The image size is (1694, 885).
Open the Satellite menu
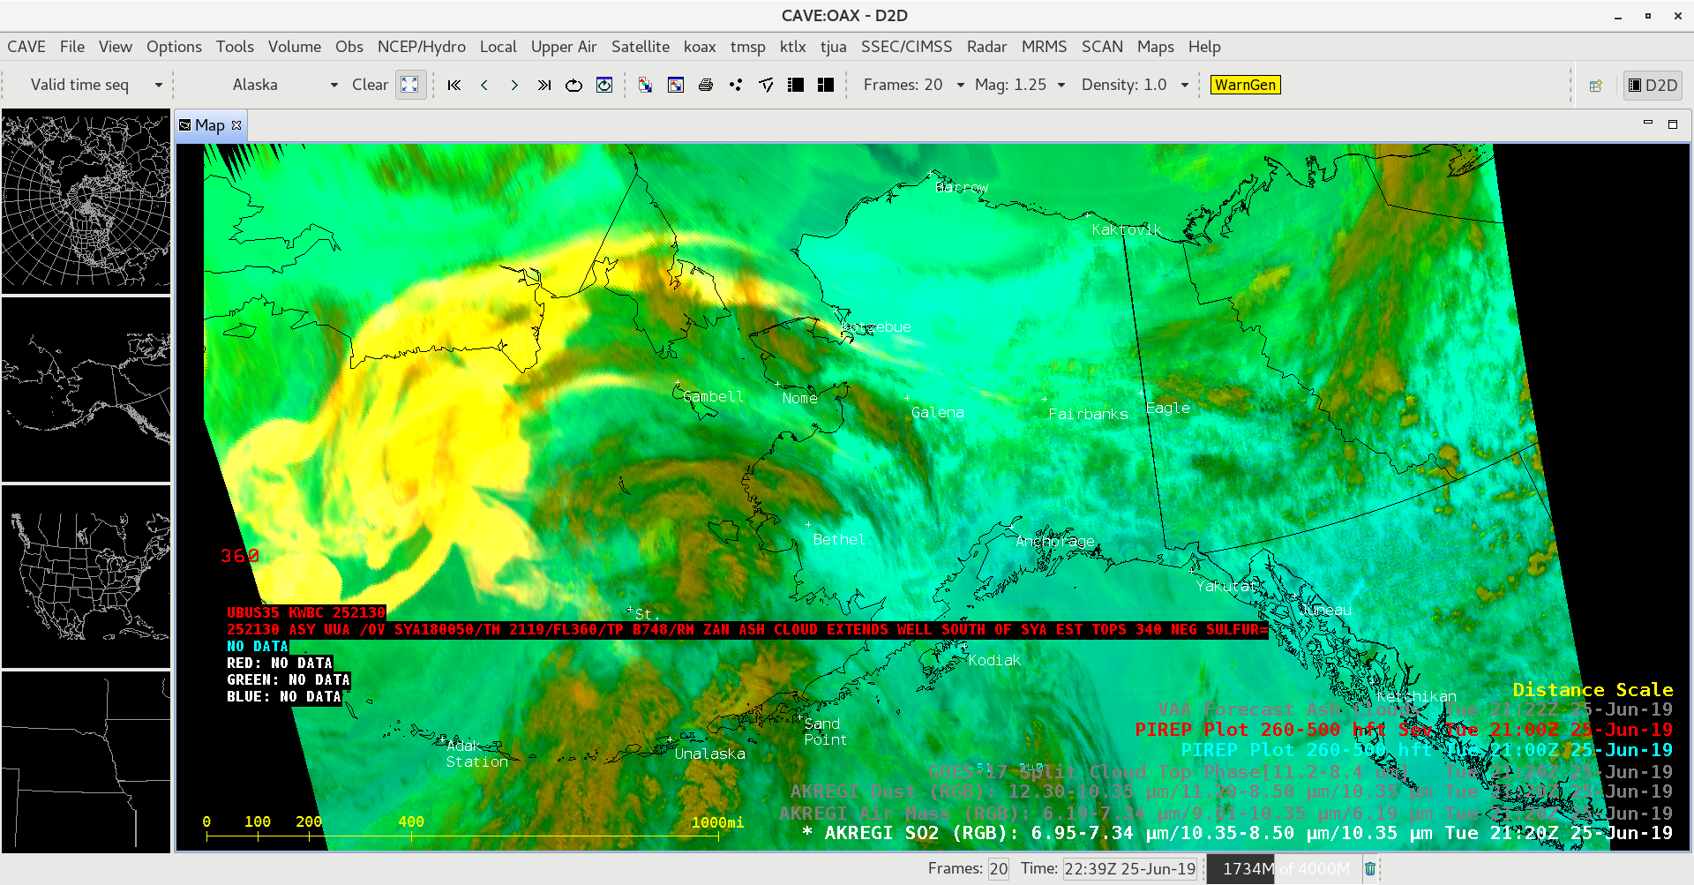click(x=640, y=47)
